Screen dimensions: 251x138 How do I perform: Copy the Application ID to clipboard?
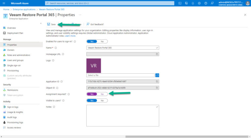click(x=157, y=81)
